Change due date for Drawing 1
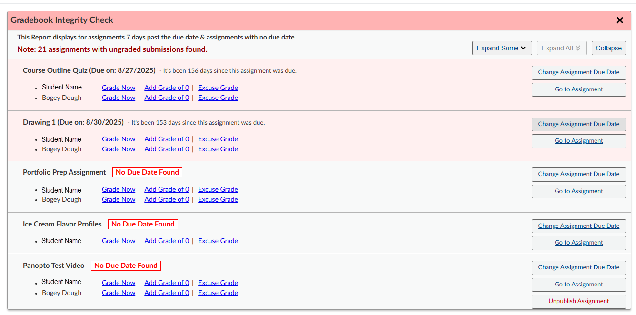Viewport: 636px width, 315px height. (x=578, y=124)
